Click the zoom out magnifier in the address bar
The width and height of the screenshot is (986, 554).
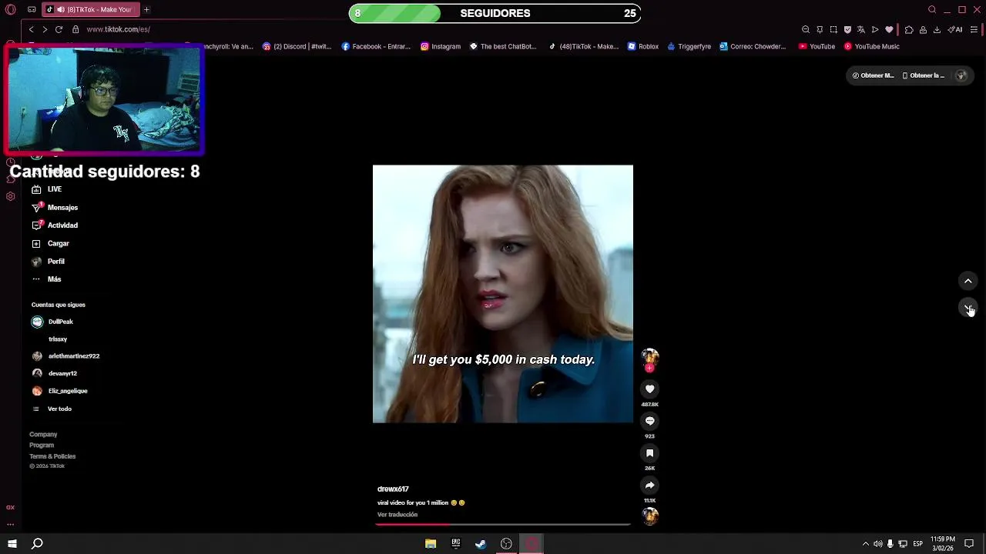(x=806, y=29)
